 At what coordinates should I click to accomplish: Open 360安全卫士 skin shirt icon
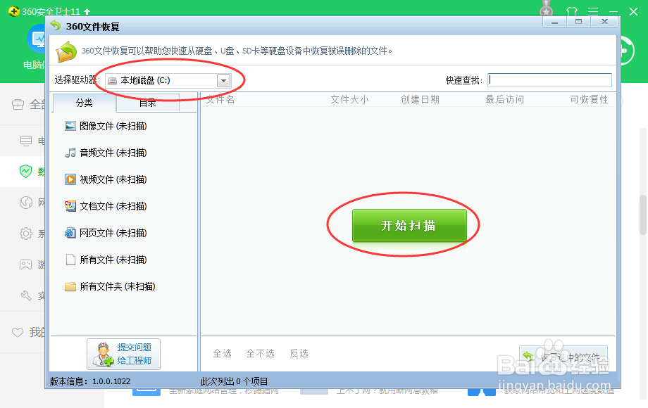click(571, 11)
